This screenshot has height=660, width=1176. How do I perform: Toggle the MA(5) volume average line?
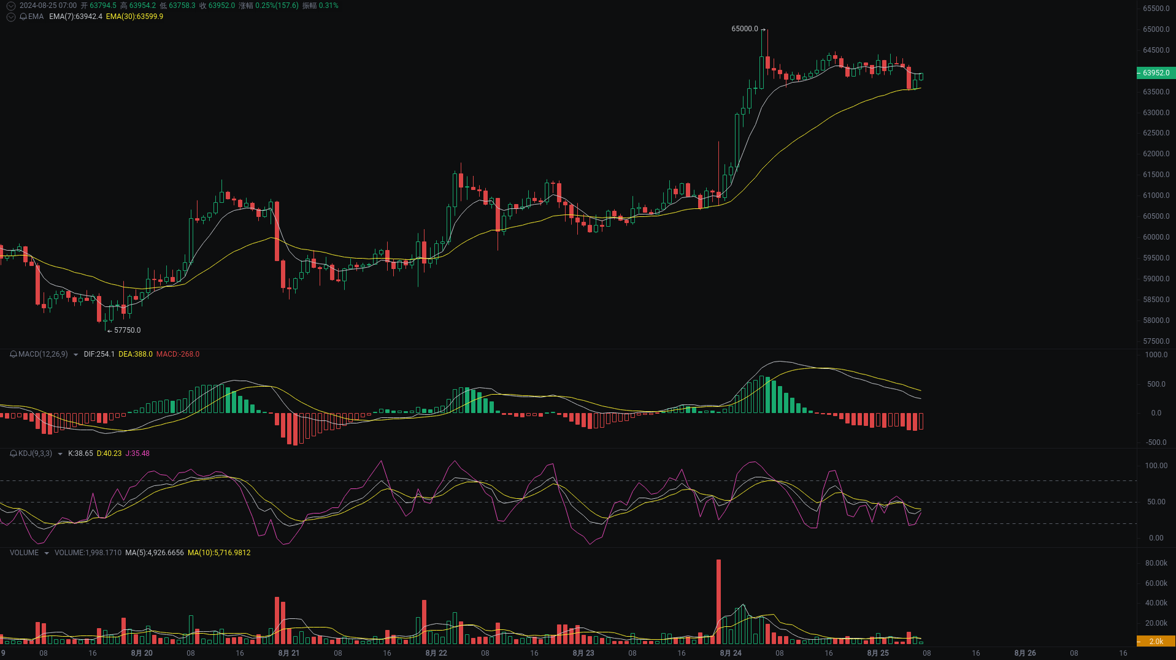[x=154, y=553]
